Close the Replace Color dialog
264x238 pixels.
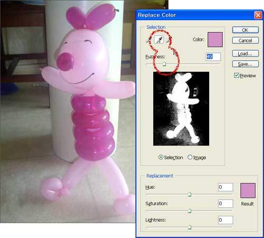tap(258, 15)
